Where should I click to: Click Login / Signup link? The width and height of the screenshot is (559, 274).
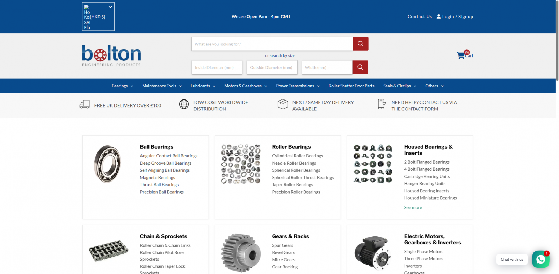(x=455, y=17)
